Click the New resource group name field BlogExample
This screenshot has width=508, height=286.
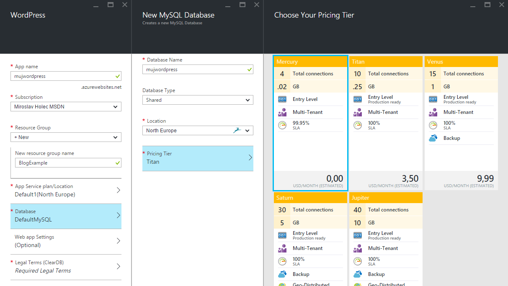(x=68, y=163)
